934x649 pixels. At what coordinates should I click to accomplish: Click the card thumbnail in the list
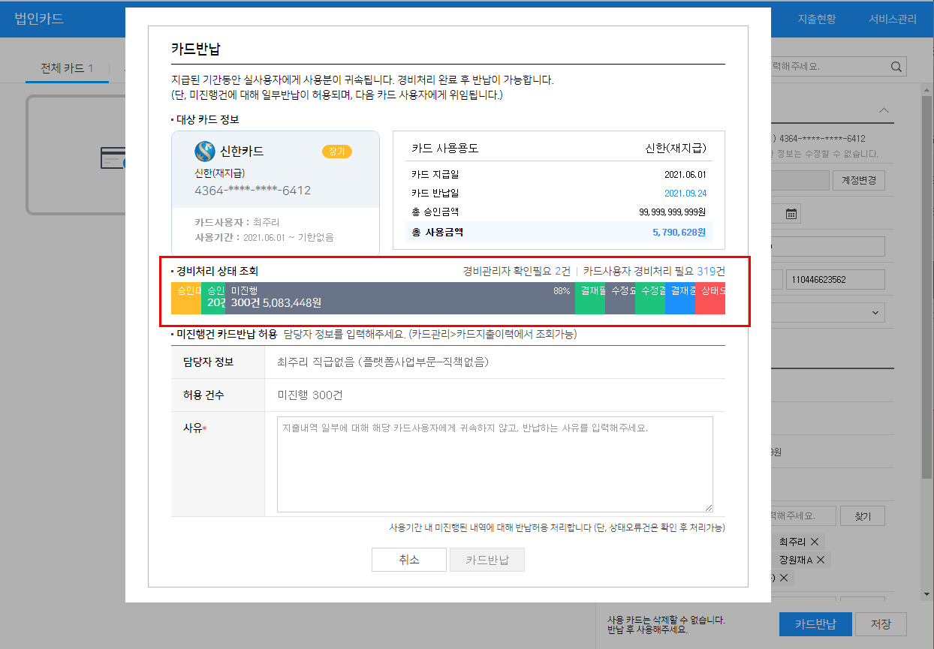click(x=75, y=155)
